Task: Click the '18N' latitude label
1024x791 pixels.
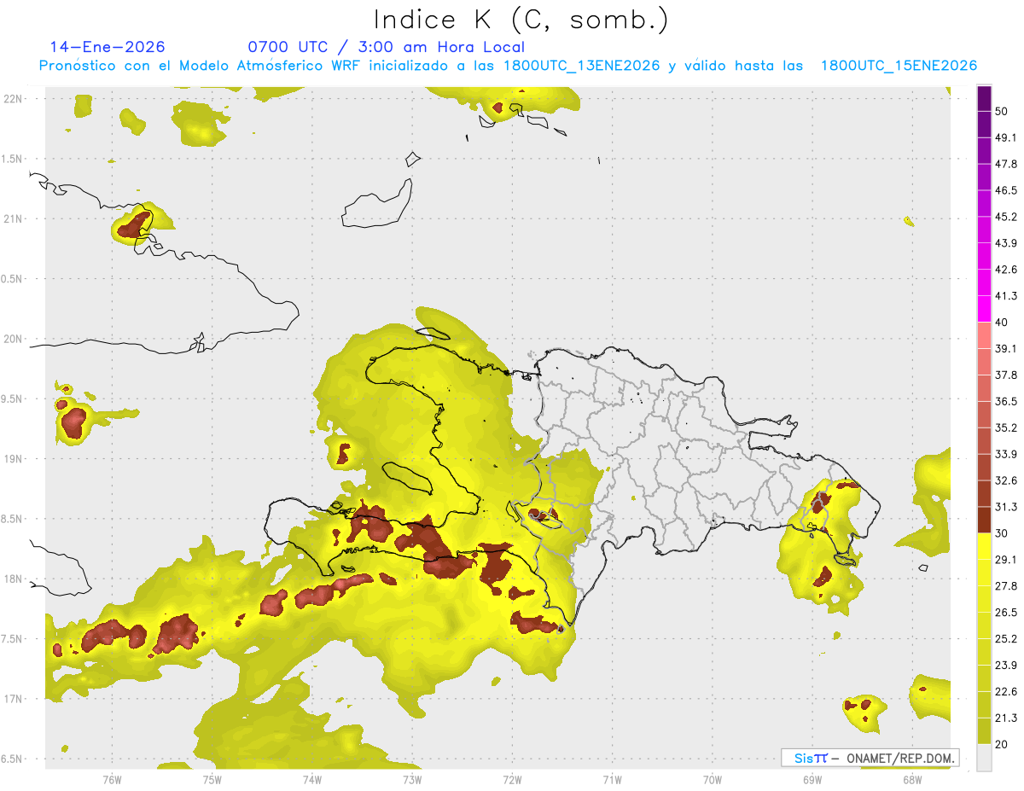Action: point(15,579)
